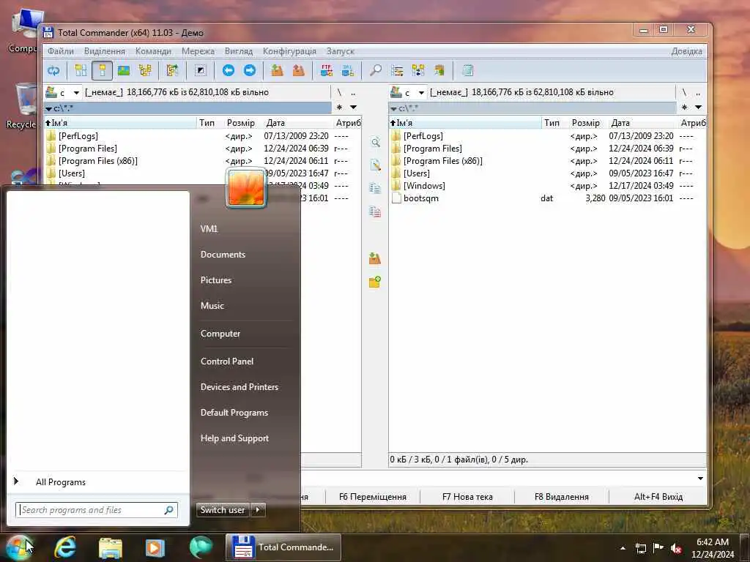The height and width of the screenshot is (562, 750).
Task: Open FTP connect toolbar icon
Action: 326,71
